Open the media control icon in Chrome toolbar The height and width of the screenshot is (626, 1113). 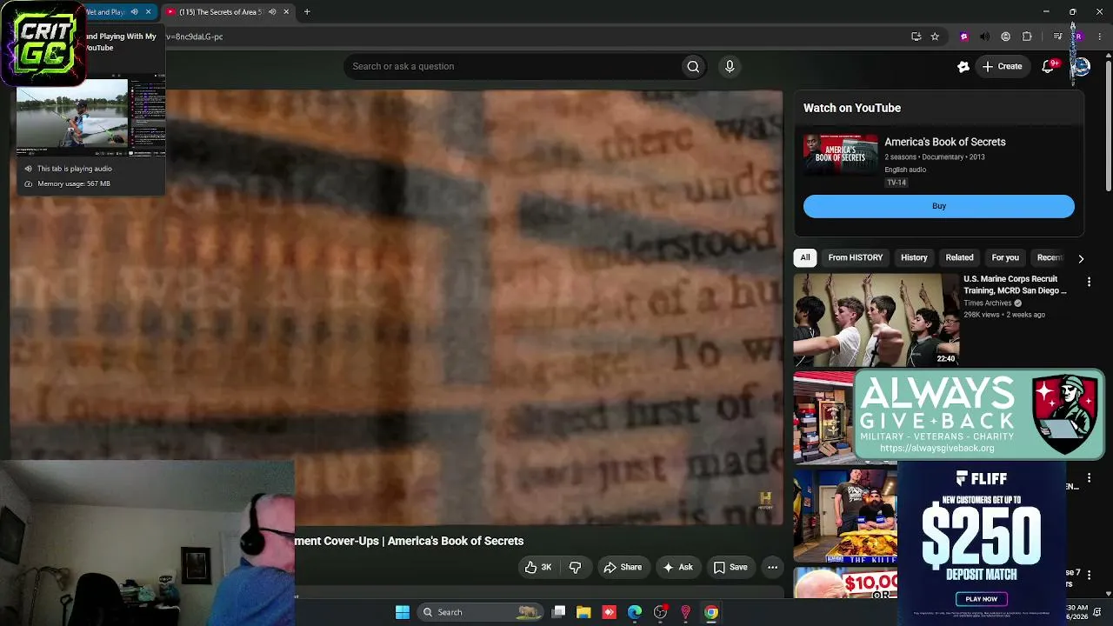tap(1057, 37)
